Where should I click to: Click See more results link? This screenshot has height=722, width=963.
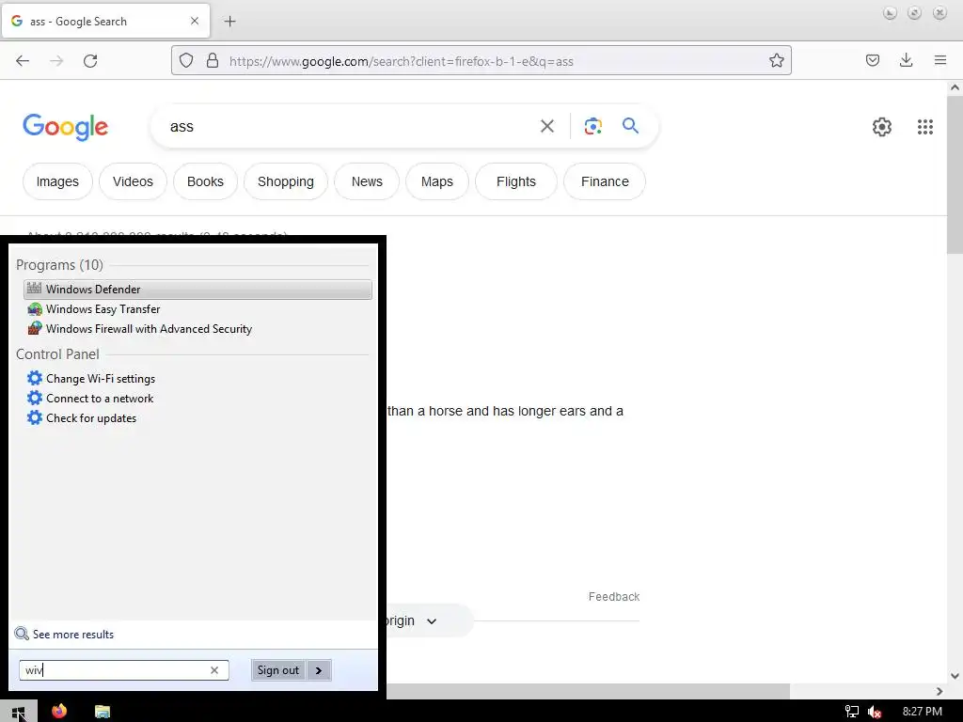coord(73,635)
